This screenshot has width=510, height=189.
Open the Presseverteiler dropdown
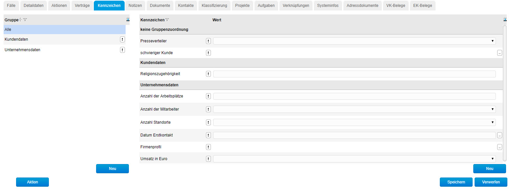(x=354, y=41)
